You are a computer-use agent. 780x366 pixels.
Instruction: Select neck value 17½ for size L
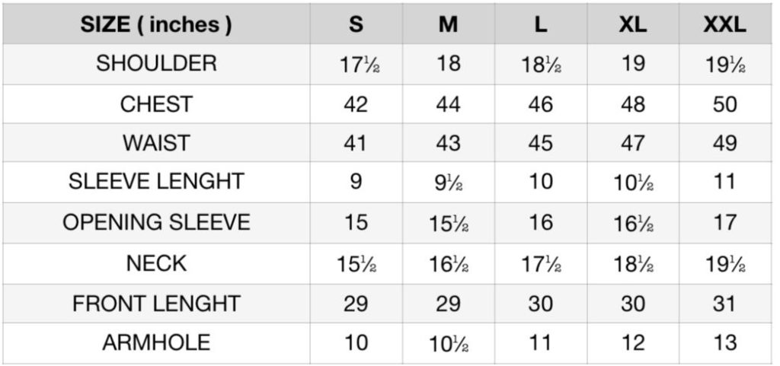[x=541, y=265]
